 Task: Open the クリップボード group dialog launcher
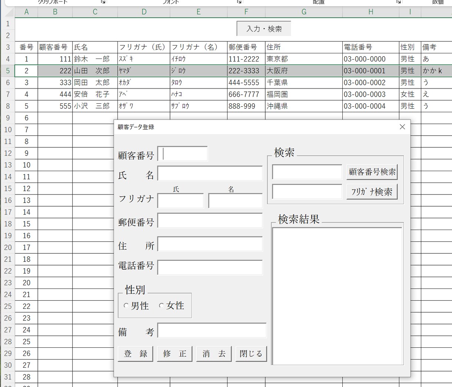pyautogui.click(x=103, y=2)
